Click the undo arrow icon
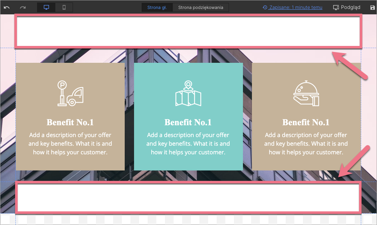The height and width of the screenshot is (225, 377). (x=7, y=7)
